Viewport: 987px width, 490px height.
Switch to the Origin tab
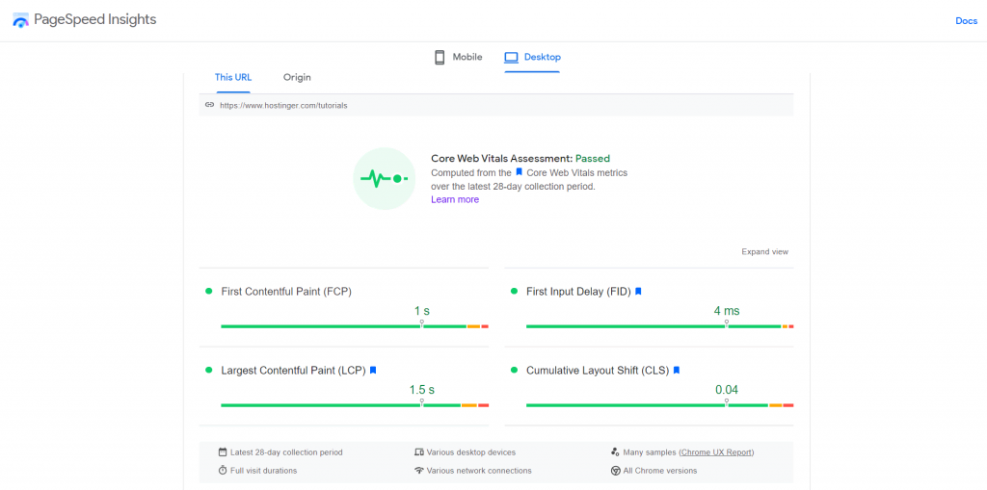point(297,77)
